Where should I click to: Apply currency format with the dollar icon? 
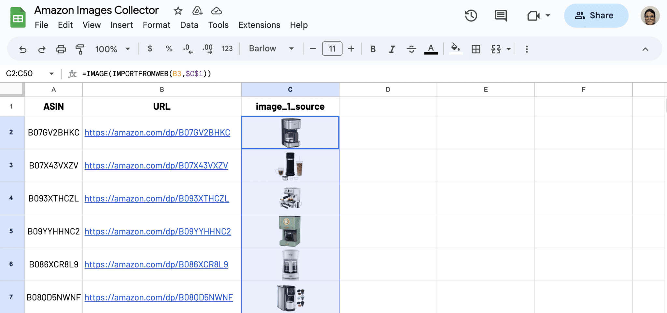(x=150, y=49)
